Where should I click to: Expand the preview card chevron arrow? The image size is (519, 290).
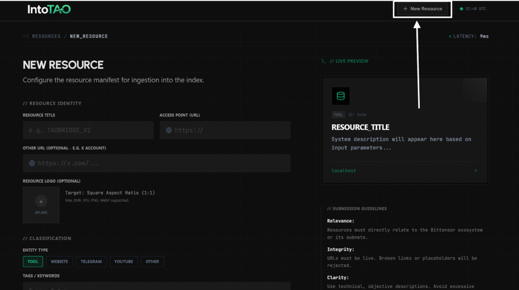pyautogui.click(x=475, y=171)
